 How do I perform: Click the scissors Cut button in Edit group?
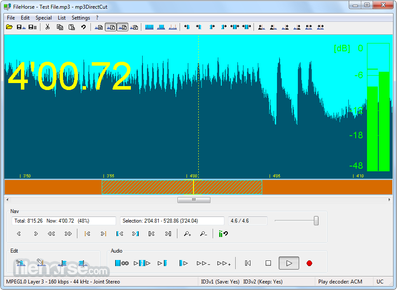pos(20,263)
